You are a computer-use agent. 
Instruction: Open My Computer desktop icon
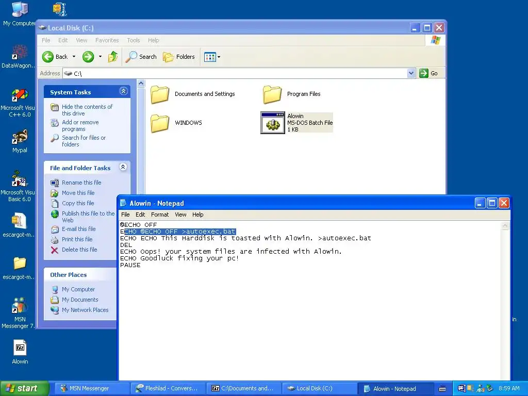coord(20,13)
